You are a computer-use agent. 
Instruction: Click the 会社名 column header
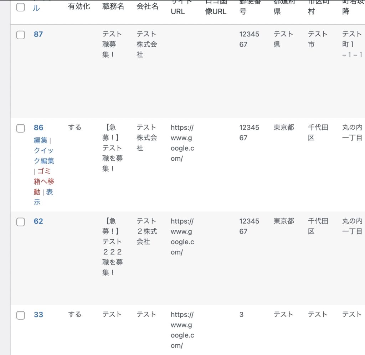[147, 6]
